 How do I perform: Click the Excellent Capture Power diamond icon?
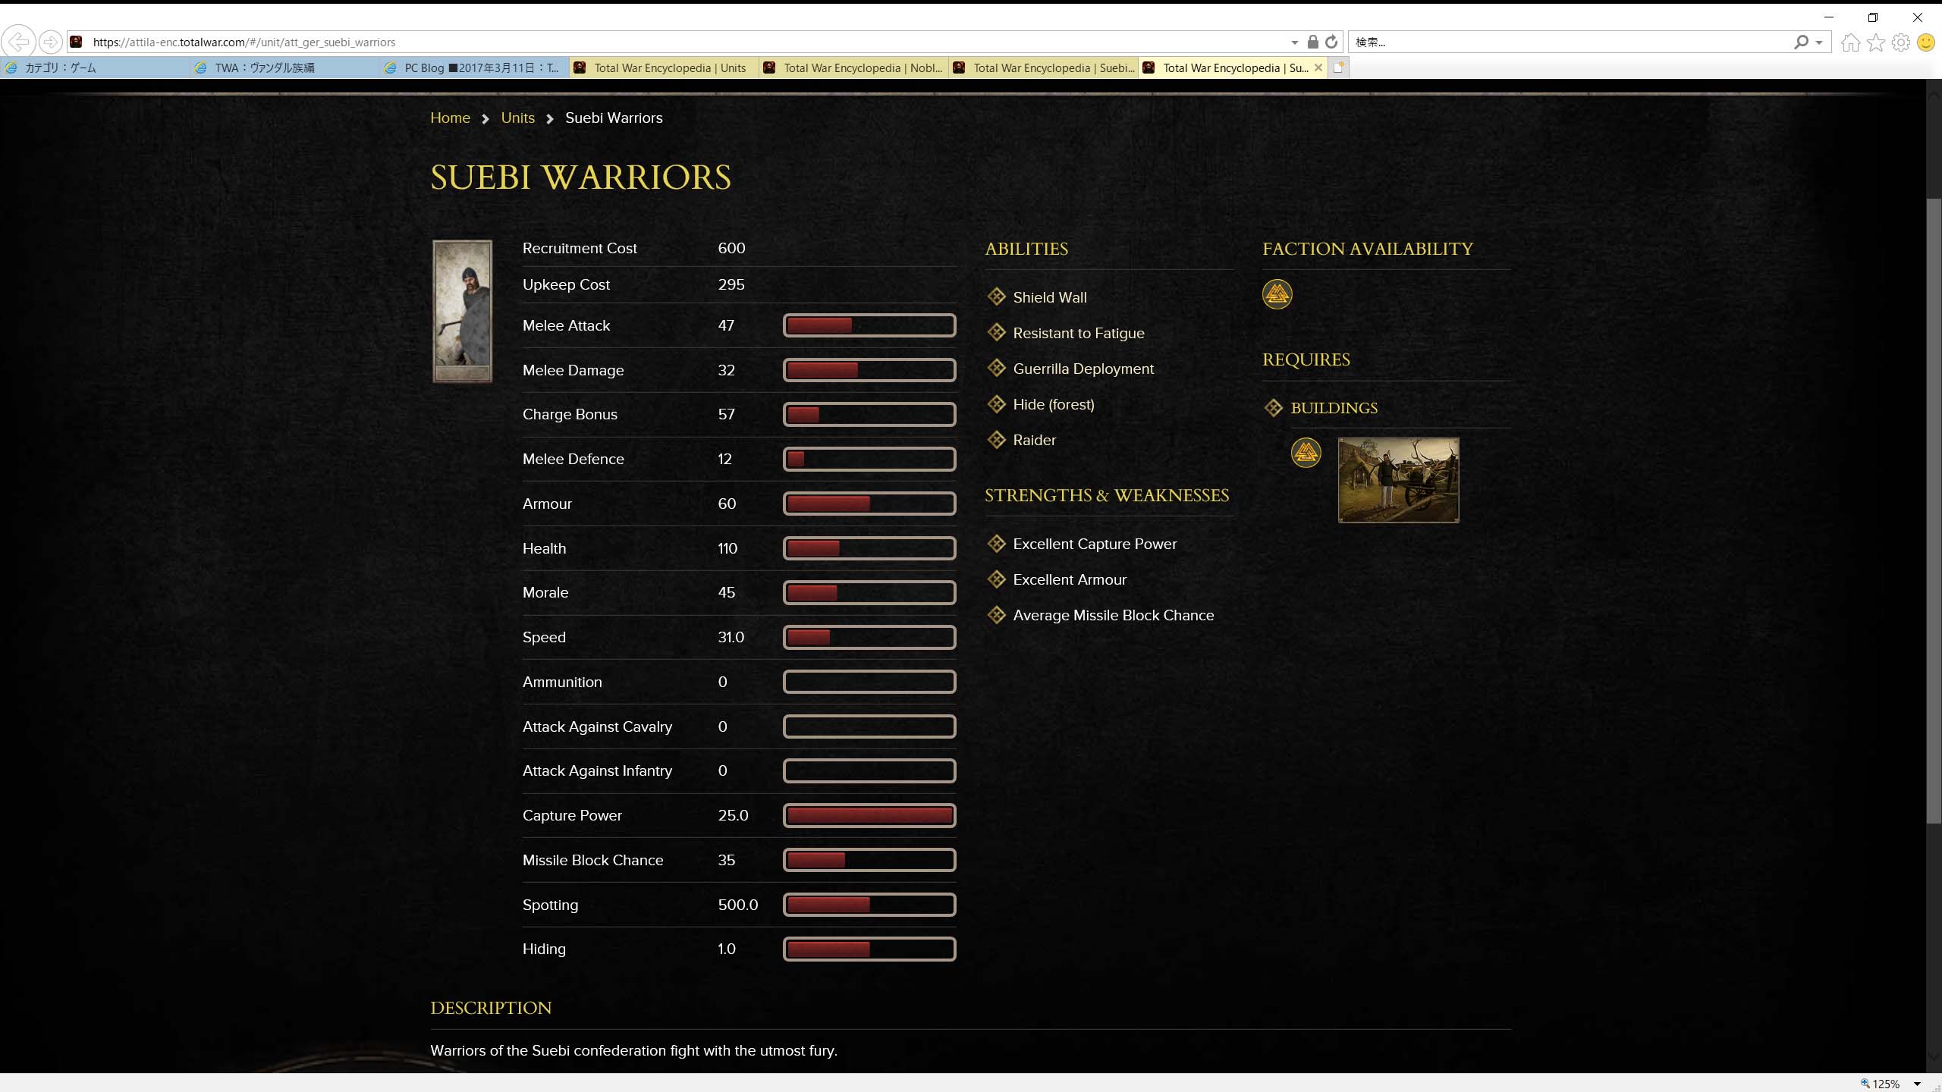pyautogui.click(x=996, y=543)
